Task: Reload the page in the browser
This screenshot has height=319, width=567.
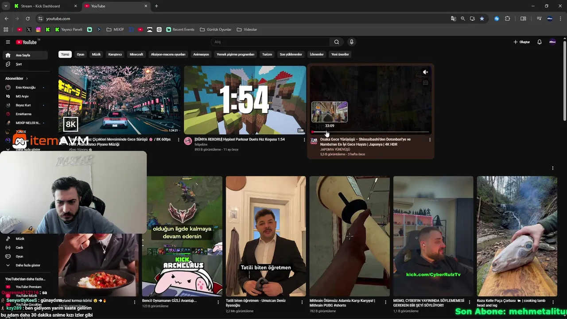Action: click(27, 19)
